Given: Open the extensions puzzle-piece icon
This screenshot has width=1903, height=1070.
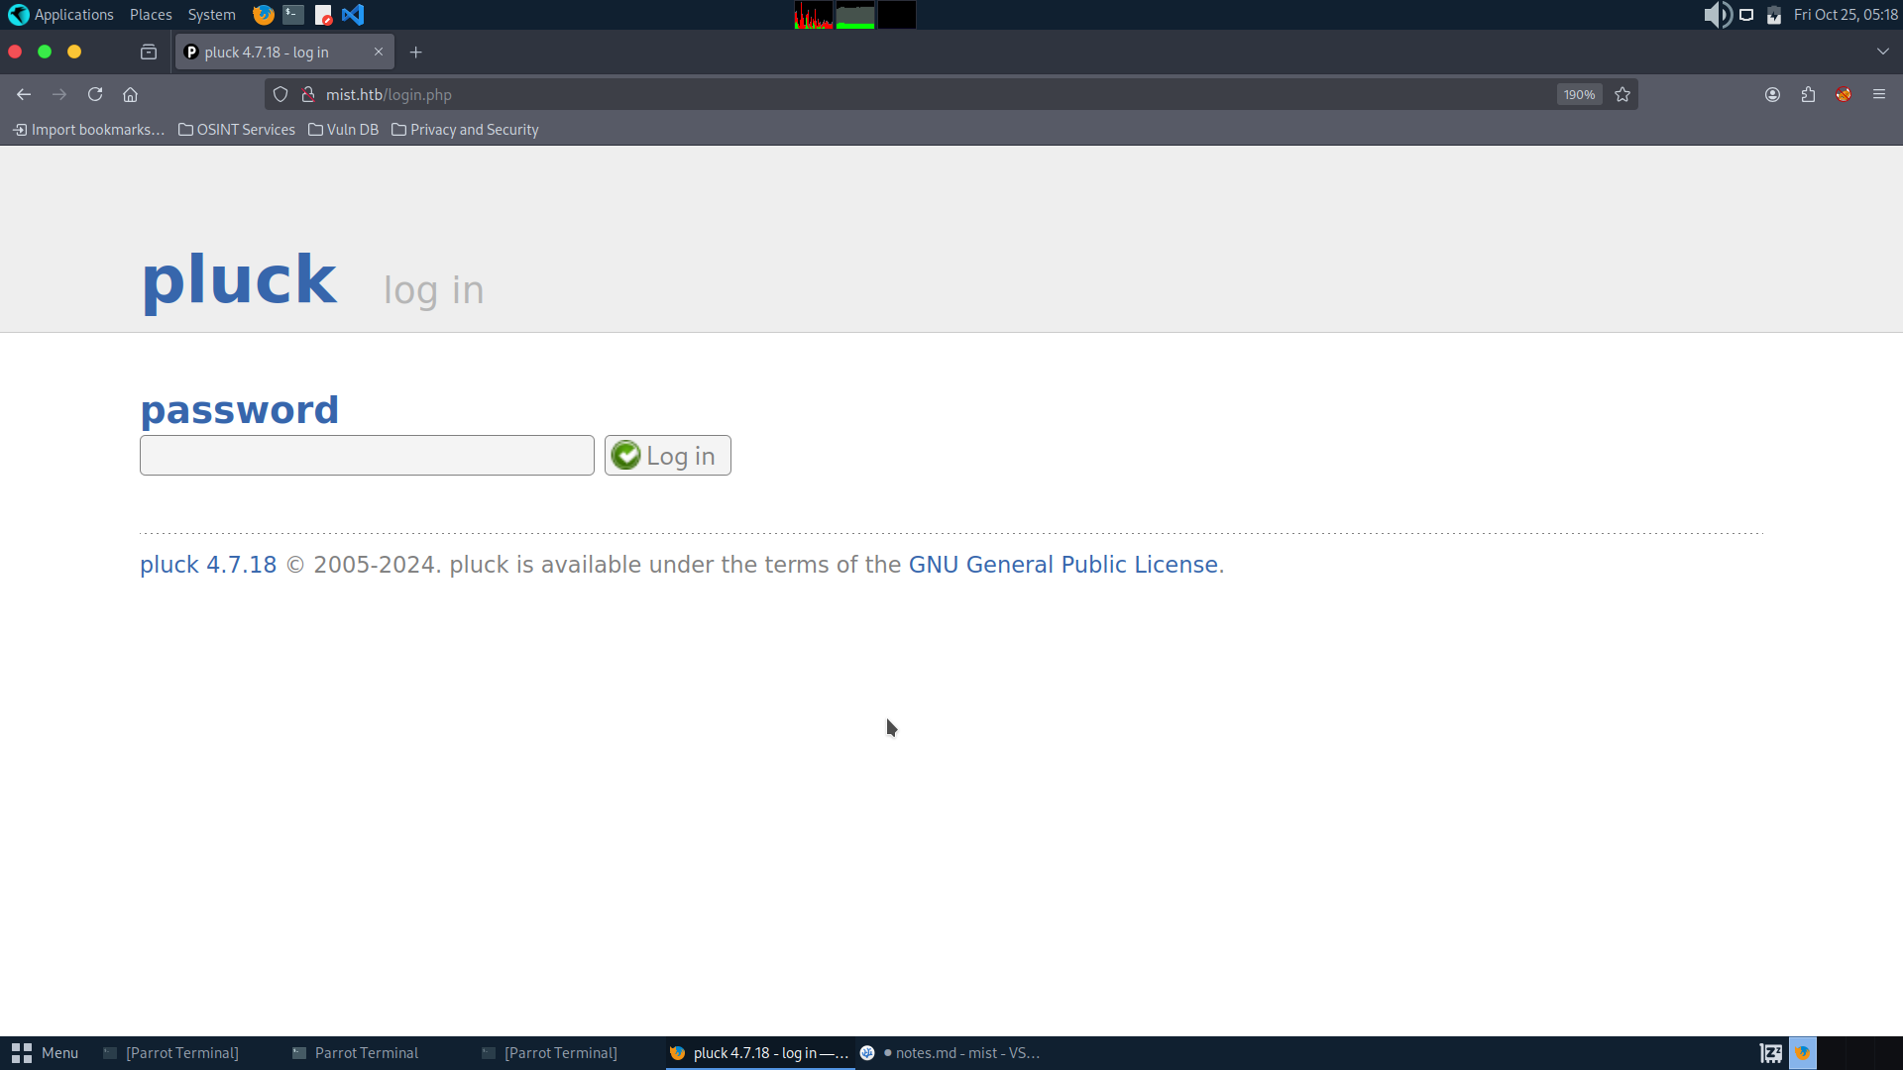Looking at the screenshot, I should coord(1808,94).
